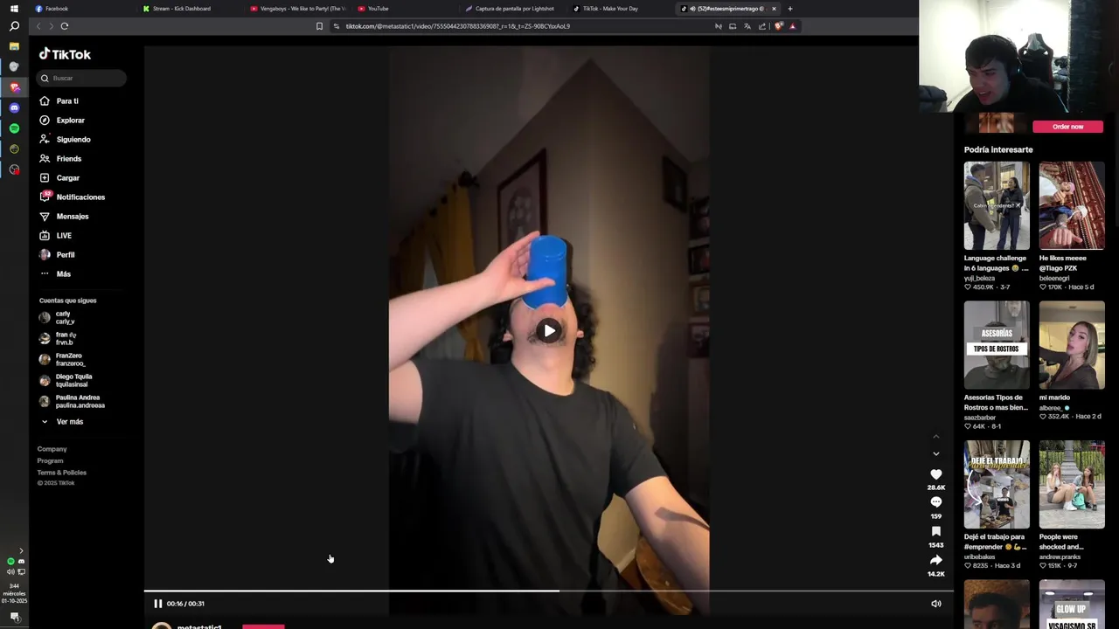Viewport: 1119px width, 629px height.
Task: Open Diego Tquila's followed account
Action: (66, 380)
